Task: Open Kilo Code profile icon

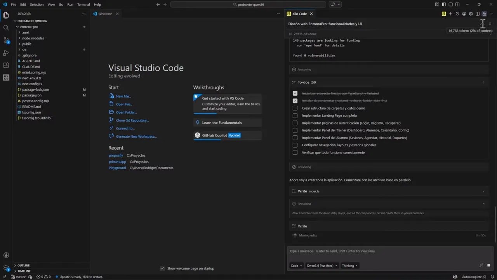Action: click(x=464, y=14)
